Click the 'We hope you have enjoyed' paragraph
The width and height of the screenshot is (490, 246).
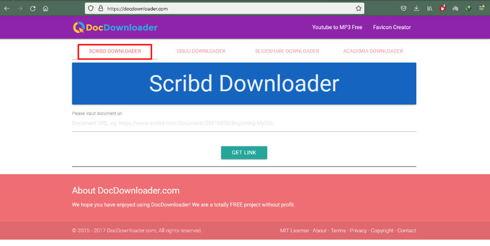[183, 205]
